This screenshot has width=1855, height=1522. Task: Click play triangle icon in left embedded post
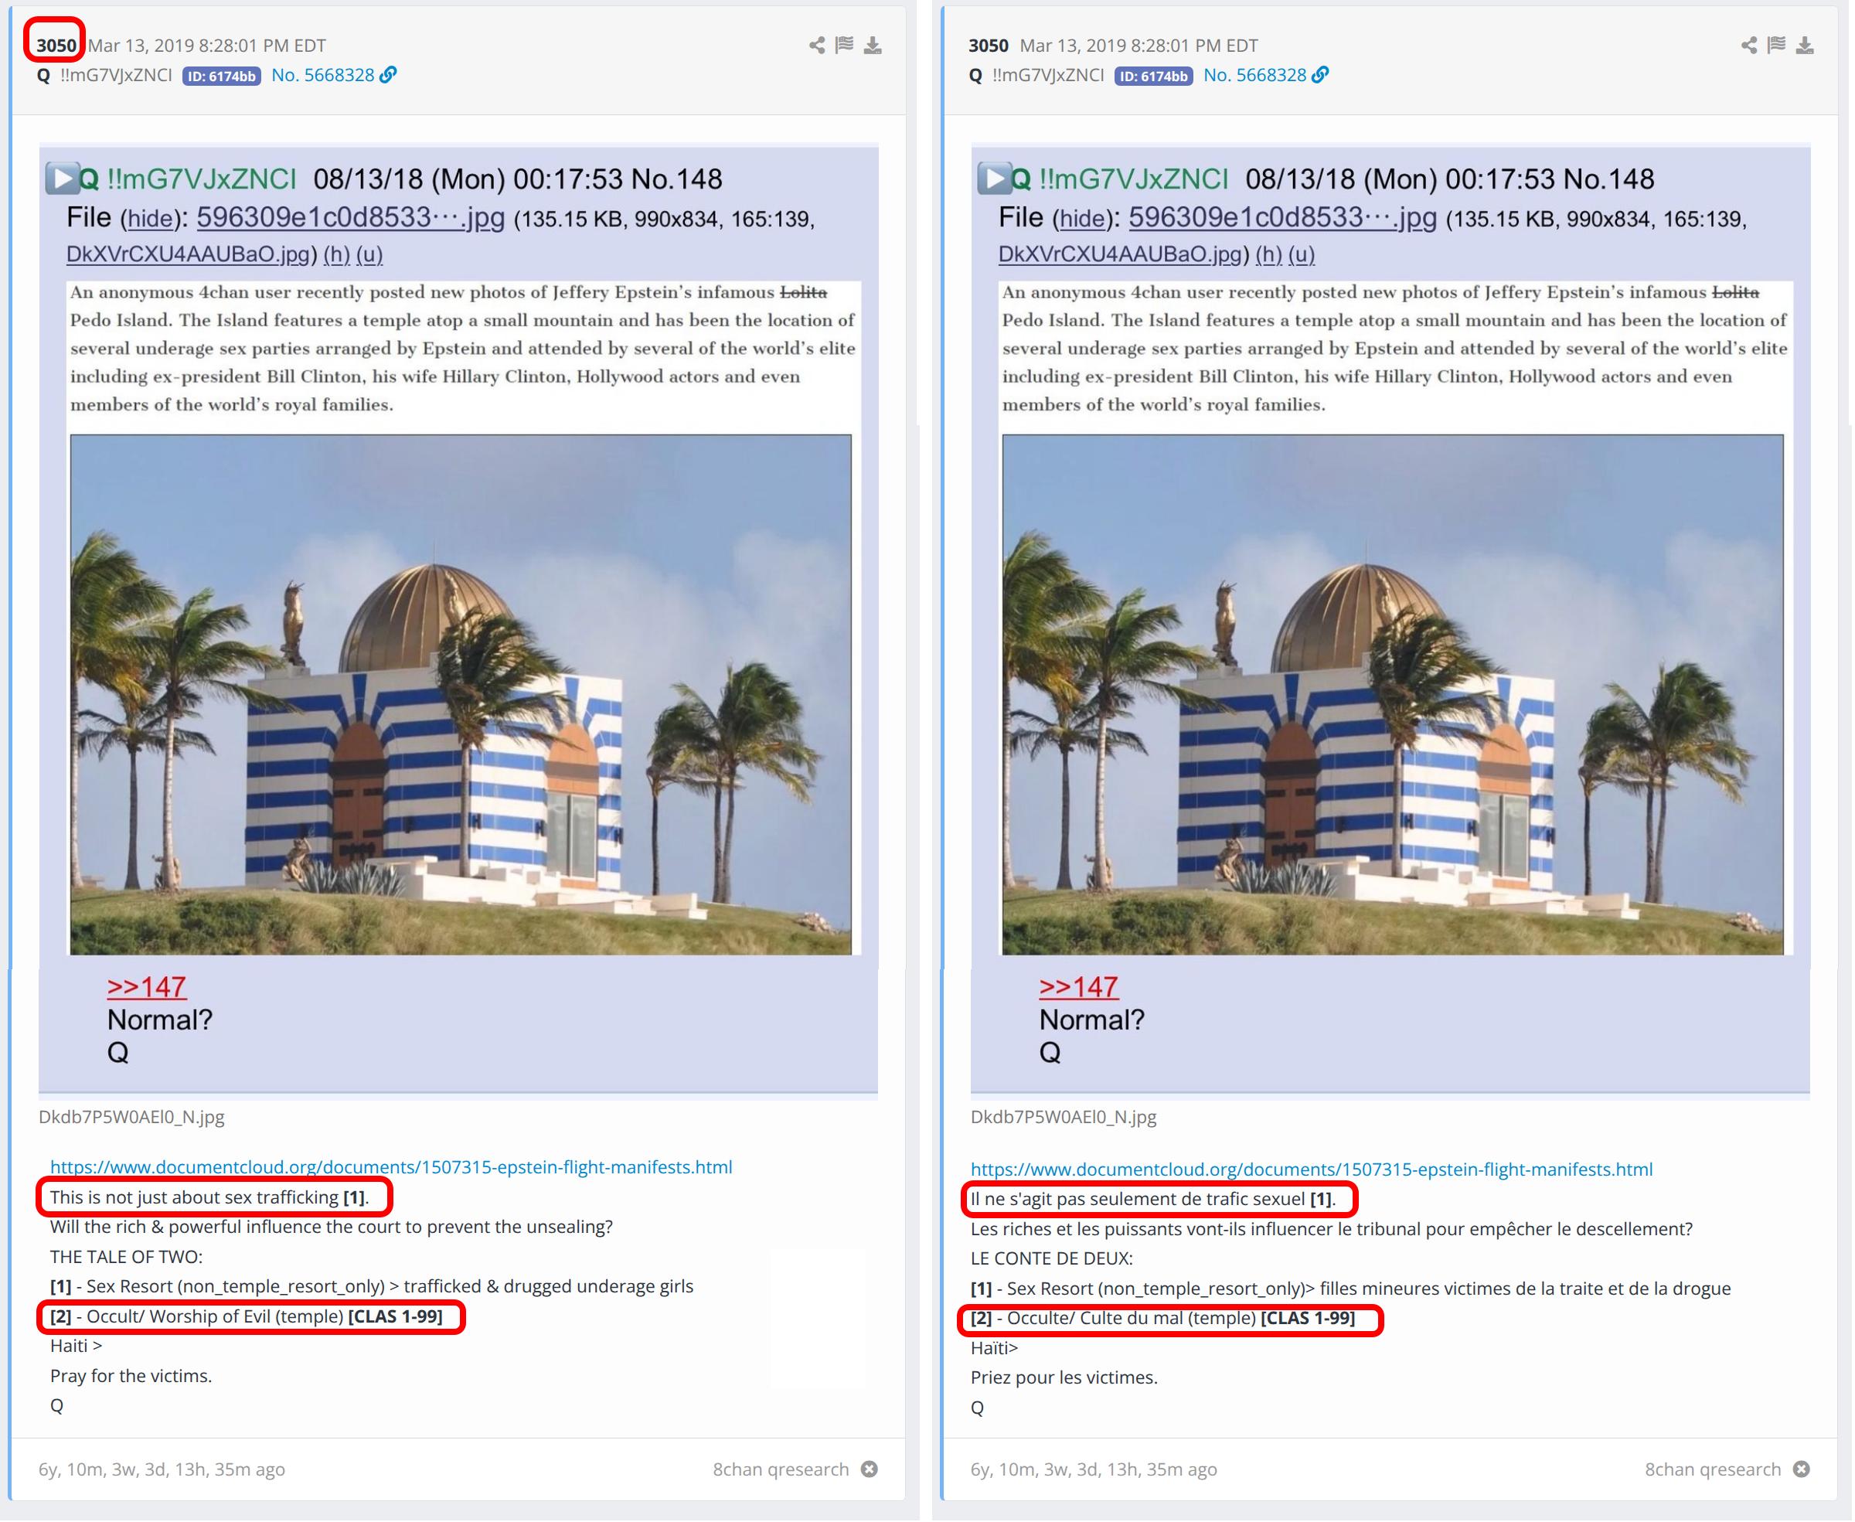point(63,179)
